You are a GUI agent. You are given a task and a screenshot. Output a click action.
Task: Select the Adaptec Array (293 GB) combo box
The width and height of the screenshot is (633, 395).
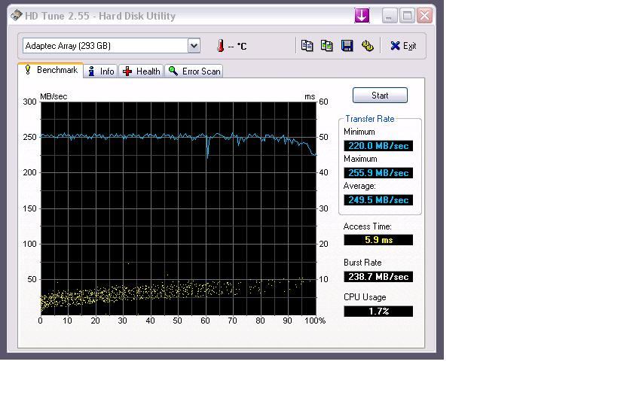(112, 46)
